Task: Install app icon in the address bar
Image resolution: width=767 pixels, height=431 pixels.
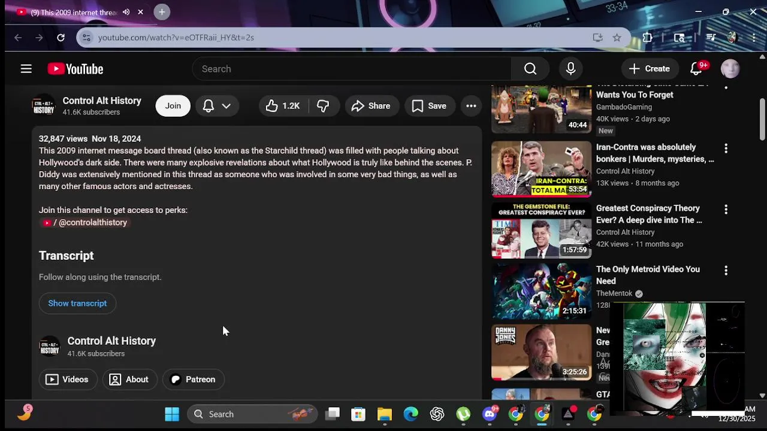Action: tap(597, 38)
